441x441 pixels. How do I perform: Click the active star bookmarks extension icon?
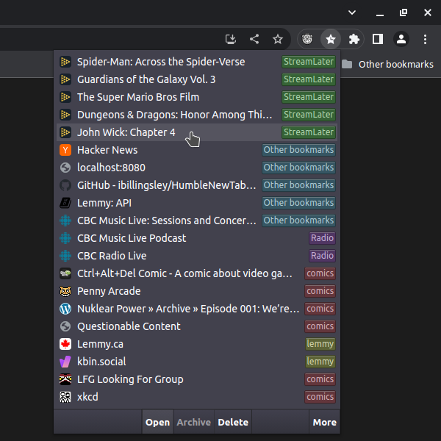pos(331,39)
